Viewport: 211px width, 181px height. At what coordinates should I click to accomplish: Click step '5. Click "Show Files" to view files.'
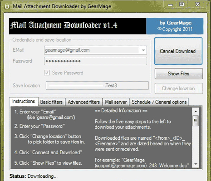pos(48,163)
